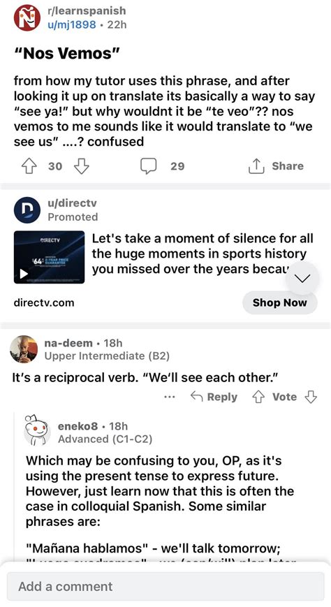Open the directv.com link

click(x=44, y=302)
